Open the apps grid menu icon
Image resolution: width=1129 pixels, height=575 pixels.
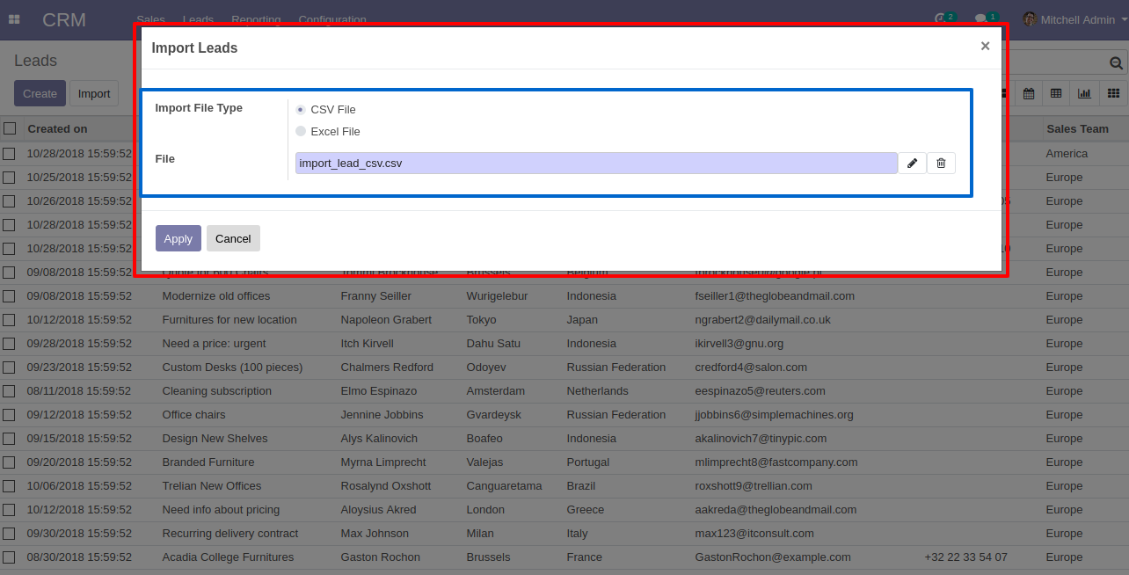click(14, 19)
